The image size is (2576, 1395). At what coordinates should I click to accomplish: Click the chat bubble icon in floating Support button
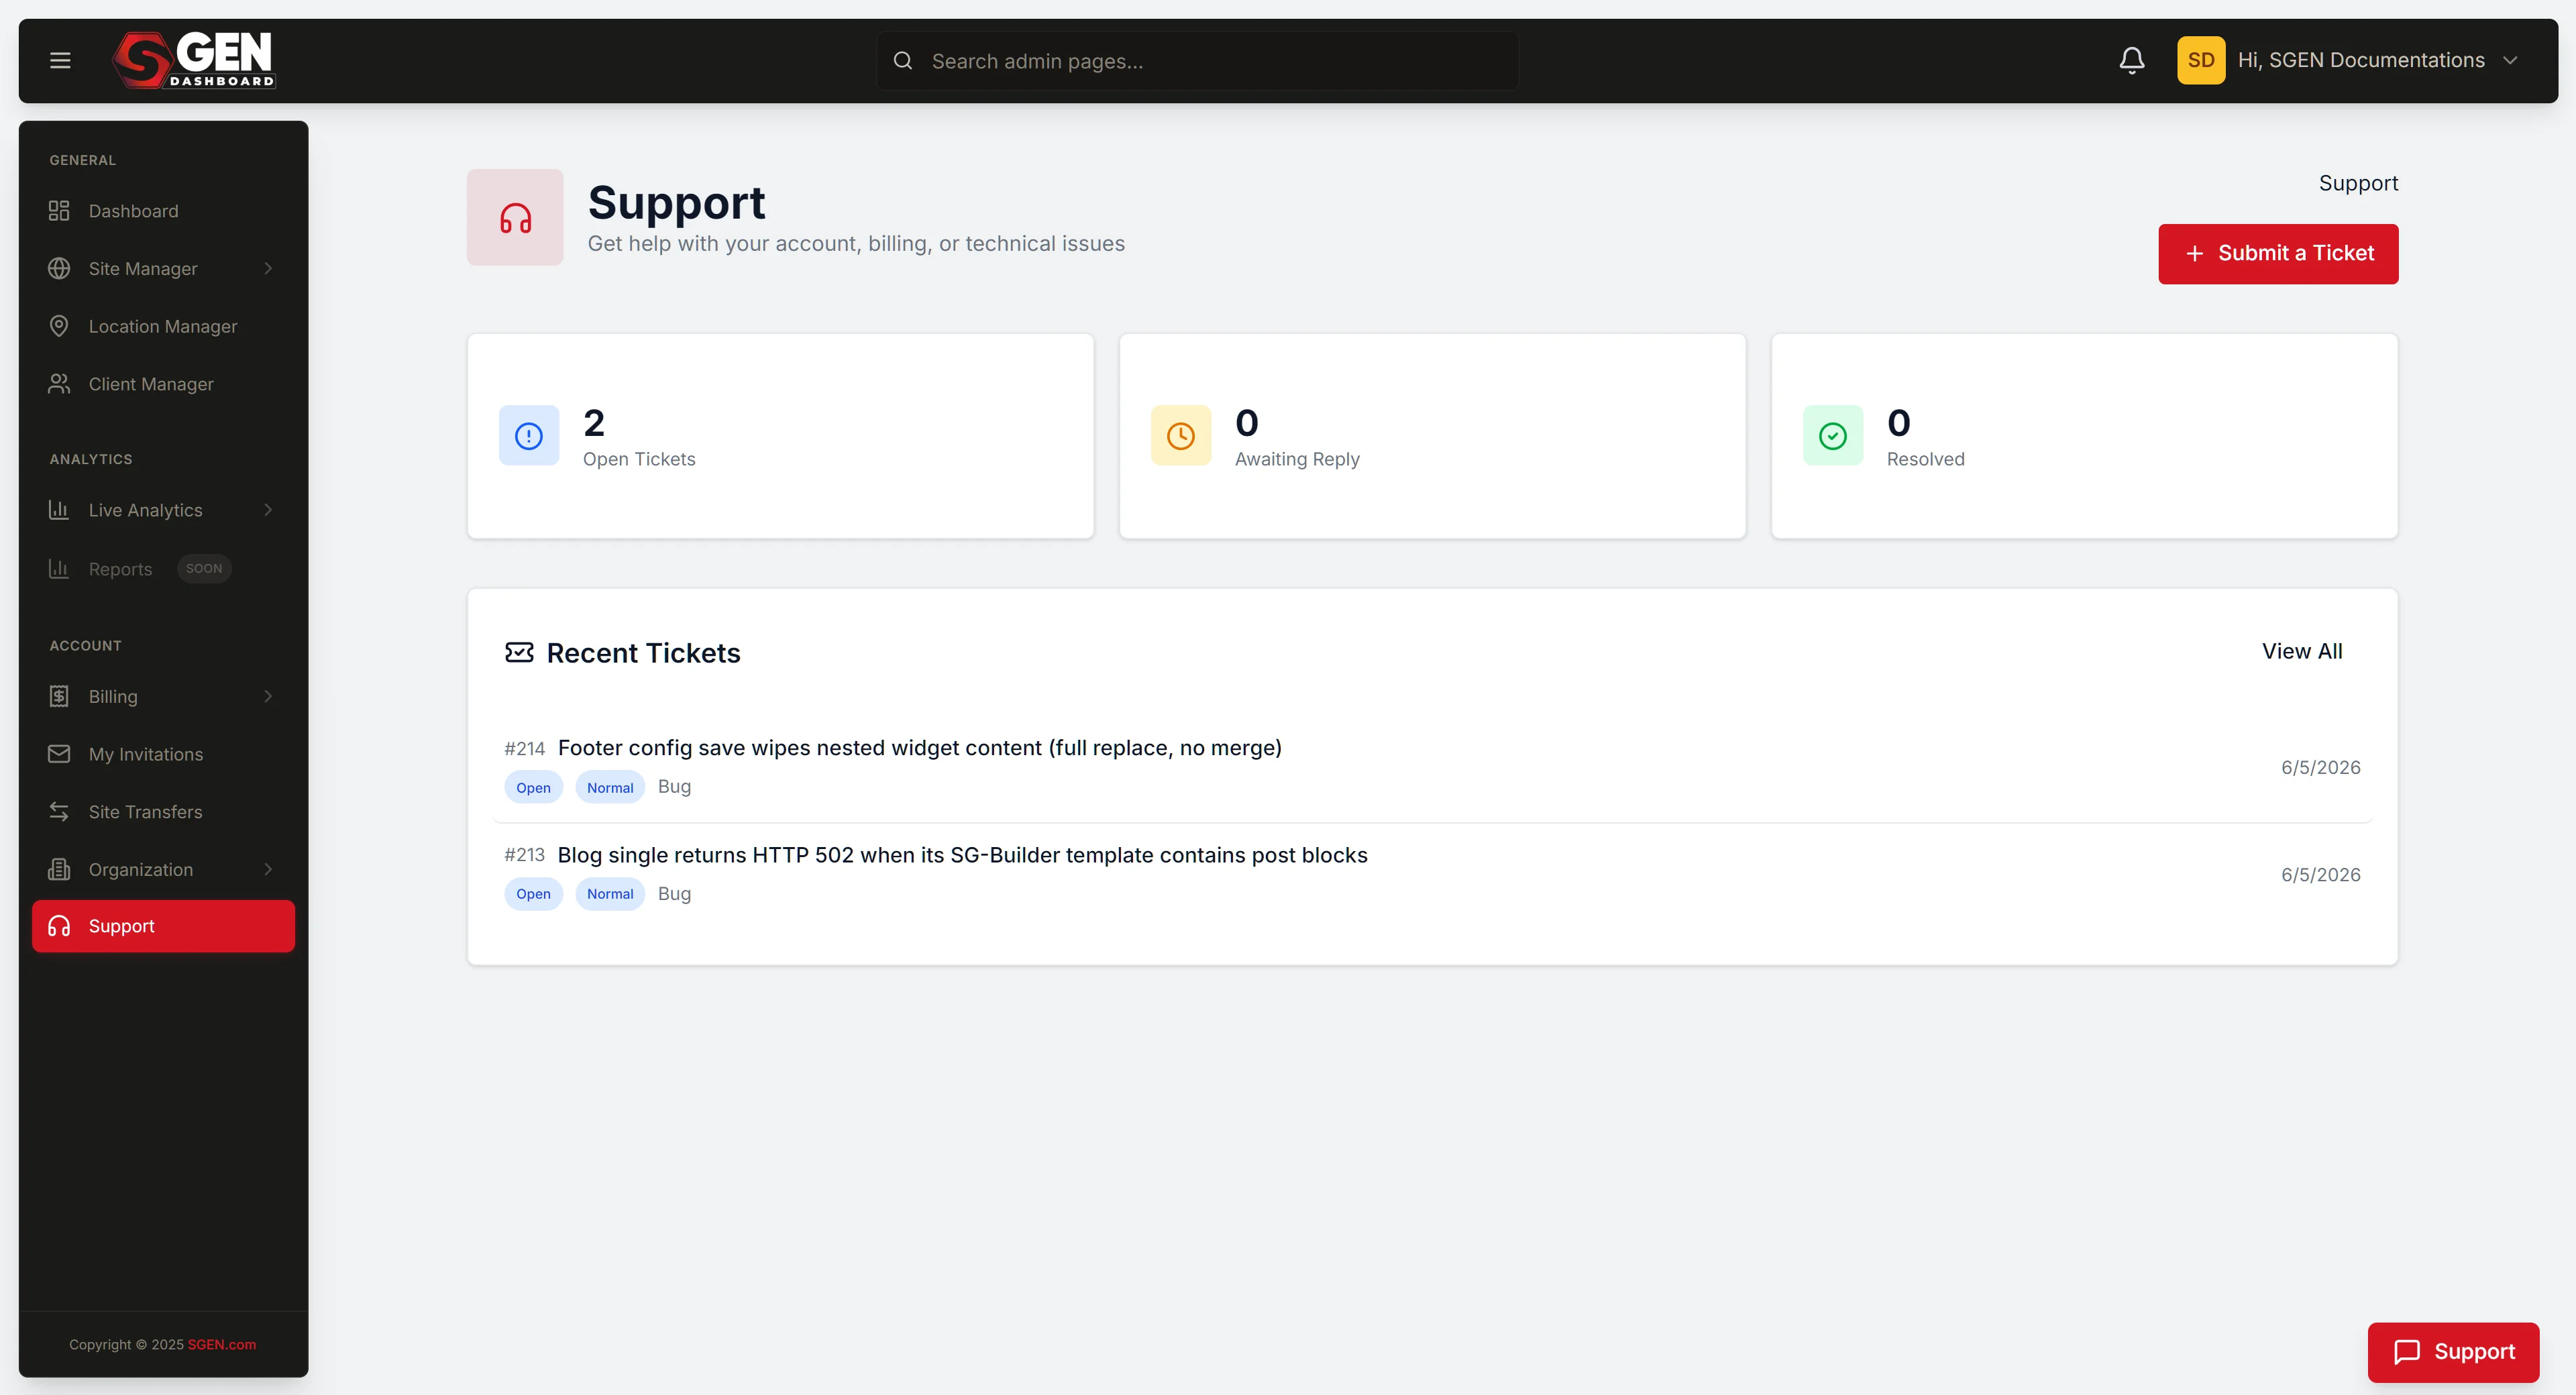tap(2407, 1352)
